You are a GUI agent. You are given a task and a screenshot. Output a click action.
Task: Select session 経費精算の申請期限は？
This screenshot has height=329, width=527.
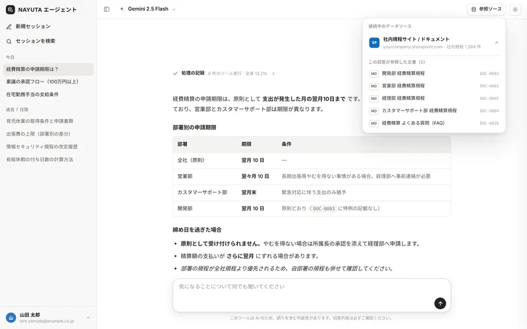(x=49, y=69)
